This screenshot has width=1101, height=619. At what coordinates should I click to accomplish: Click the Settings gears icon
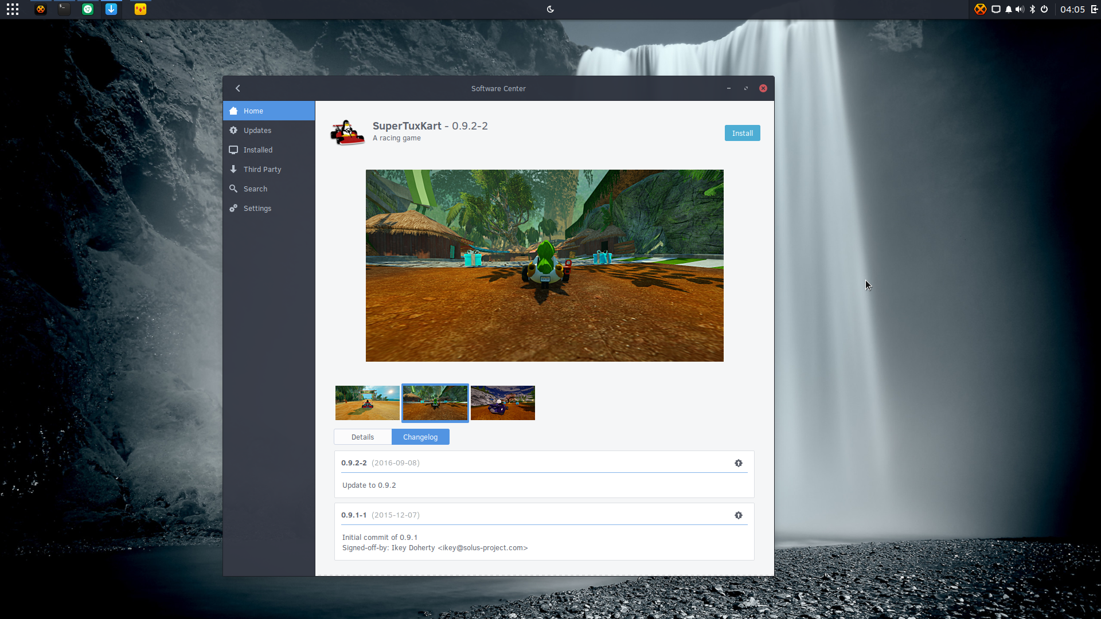coord(233,208)
